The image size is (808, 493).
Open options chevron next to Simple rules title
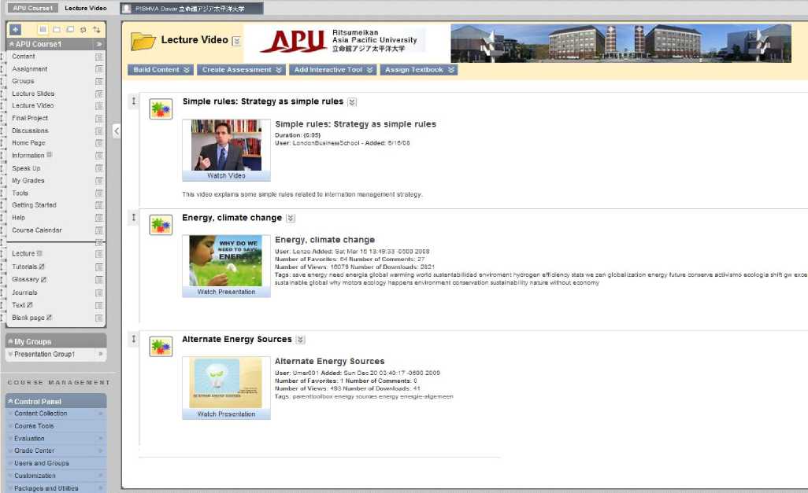pos(352,102)
